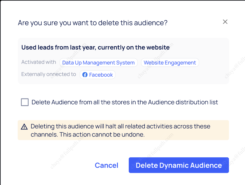
Task: Select the Website Engagement tag
Action: click(x=170, y=63)
